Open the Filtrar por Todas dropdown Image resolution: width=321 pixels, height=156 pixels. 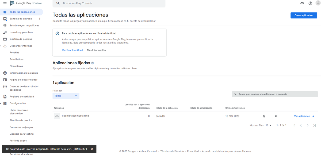coord(66,96)
